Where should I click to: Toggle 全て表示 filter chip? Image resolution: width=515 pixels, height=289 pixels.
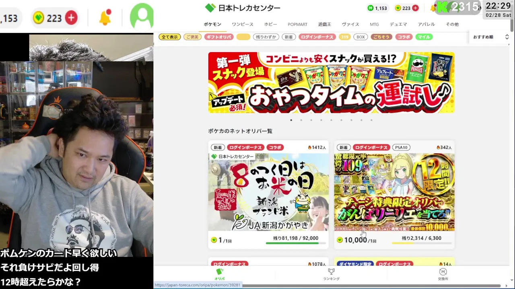point(170,37)
